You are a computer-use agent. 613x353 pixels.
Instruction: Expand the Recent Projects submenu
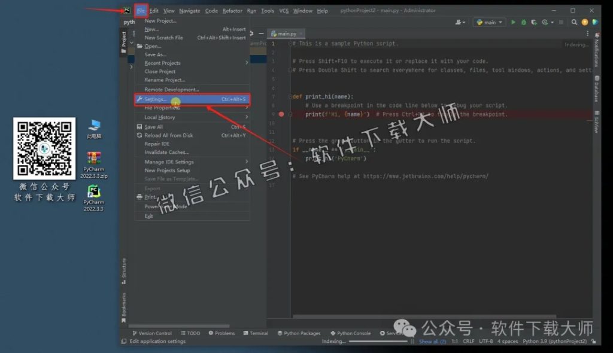[x=162, y=63]
